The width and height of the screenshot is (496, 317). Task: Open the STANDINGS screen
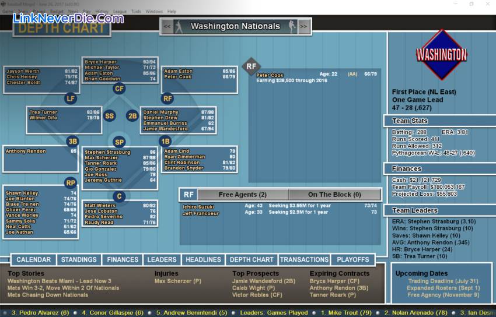tap(79, 259)
